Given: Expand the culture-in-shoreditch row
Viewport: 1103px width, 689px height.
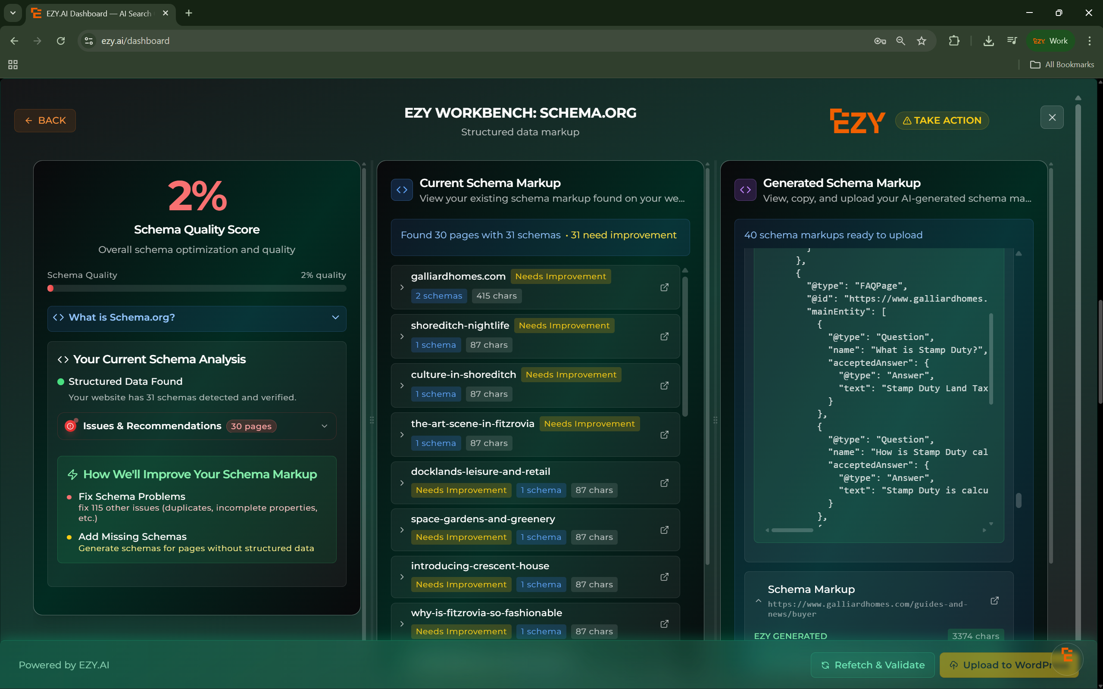Looking at the screenshot, I should [402, 386].
